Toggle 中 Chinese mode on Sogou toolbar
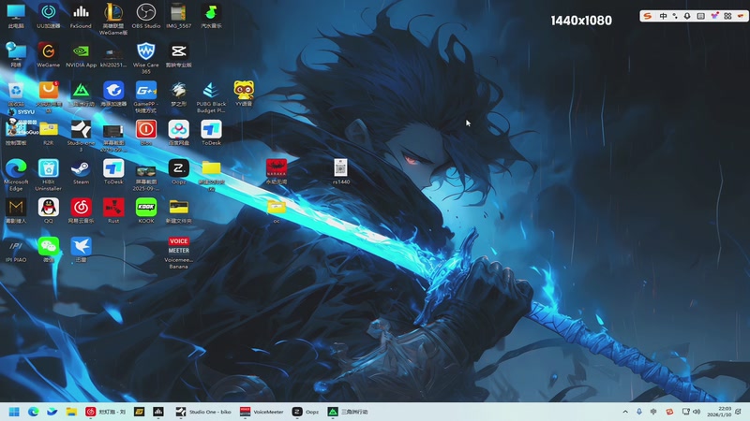This screenshot has height=421, width=750. (663, 16)
